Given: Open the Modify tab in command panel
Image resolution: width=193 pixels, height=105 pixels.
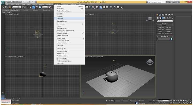Looking at the screenshot, I should coord(160,15).
